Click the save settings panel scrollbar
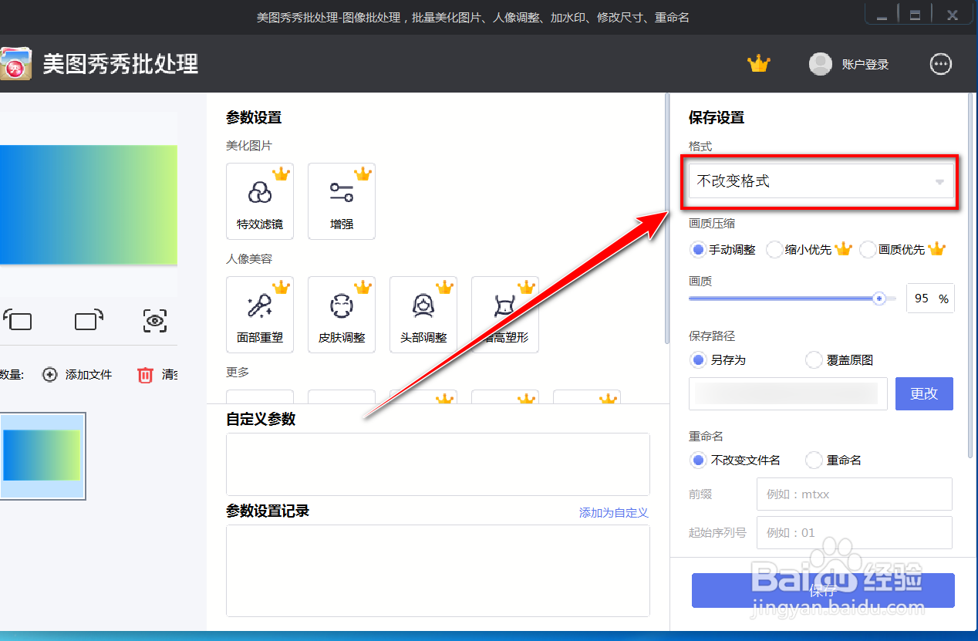The image size is (978, 641). click(972, 278)
